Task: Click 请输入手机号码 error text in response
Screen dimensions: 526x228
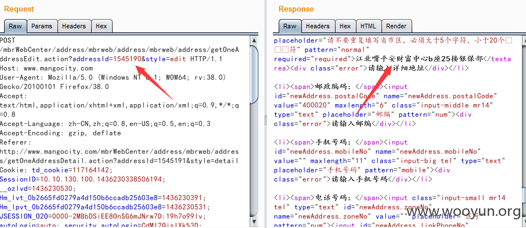Action: click(359, 179)
